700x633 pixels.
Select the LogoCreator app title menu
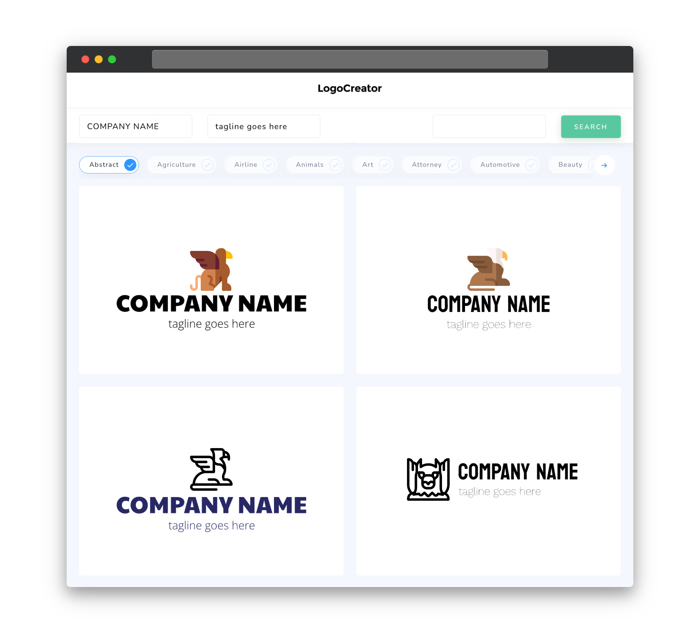point(350,88)
